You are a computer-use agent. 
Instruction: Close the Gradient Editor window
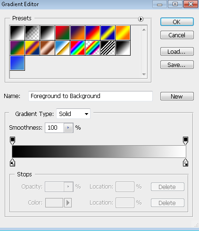coord(191,4)
